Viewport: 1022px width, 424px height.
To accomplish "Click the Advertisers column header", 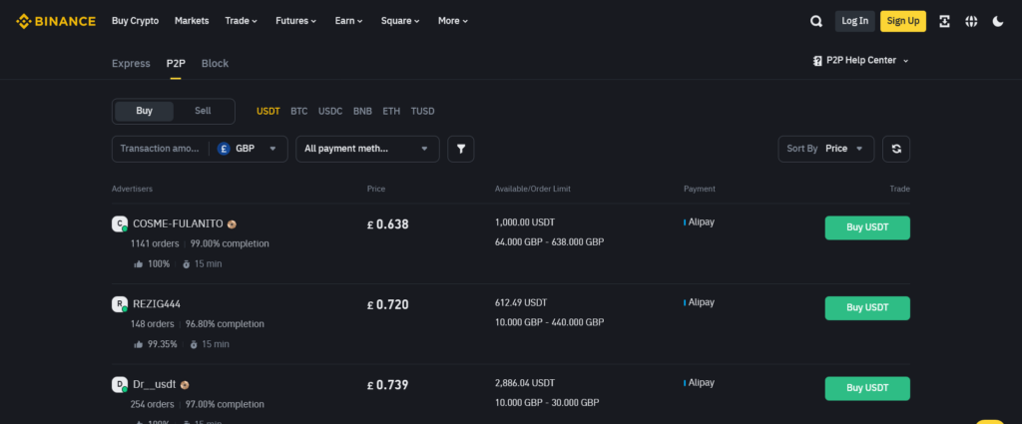I will [x=133, y=189].
